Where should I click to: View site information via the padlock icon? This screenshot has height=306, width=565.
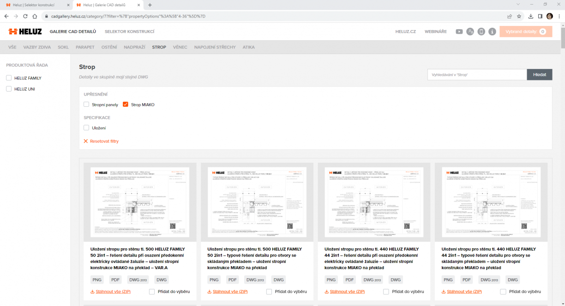(46, 16)
